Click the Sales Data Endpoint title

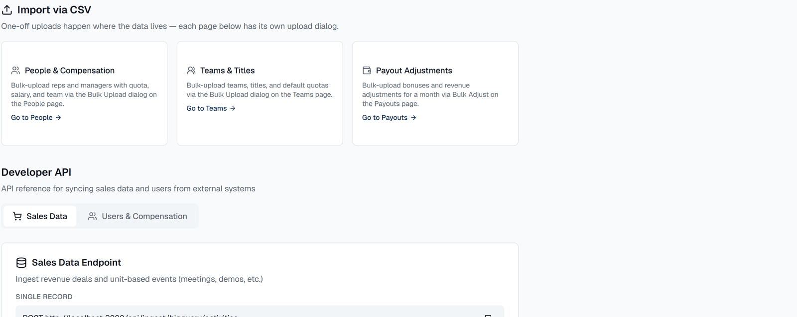click(77, 263)
